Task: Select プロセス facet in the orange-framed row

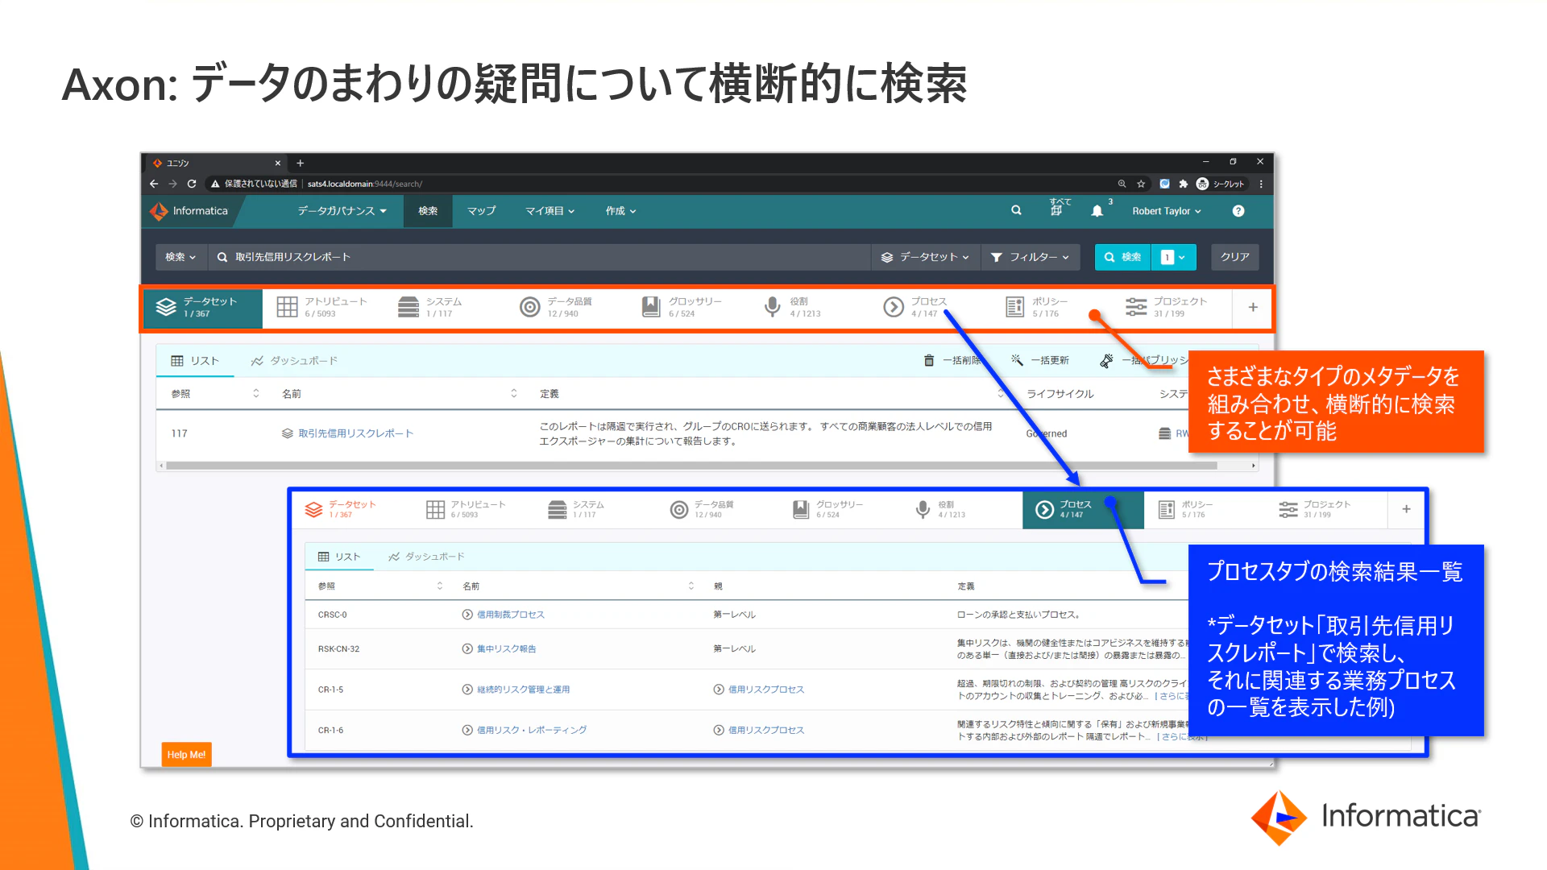Action: 915,308
